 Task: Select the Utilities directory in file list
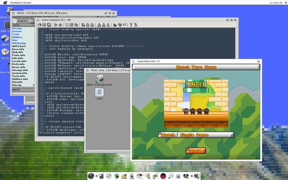(17, 37)
